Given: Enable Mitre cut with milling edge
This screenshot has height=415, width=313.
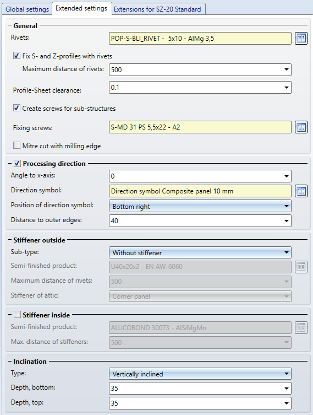Looking at the screenshot, I should [x=17, y=145].
